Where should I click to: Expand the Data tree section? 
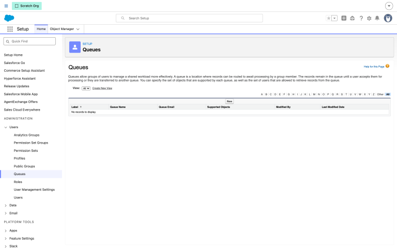coord(6,206)
